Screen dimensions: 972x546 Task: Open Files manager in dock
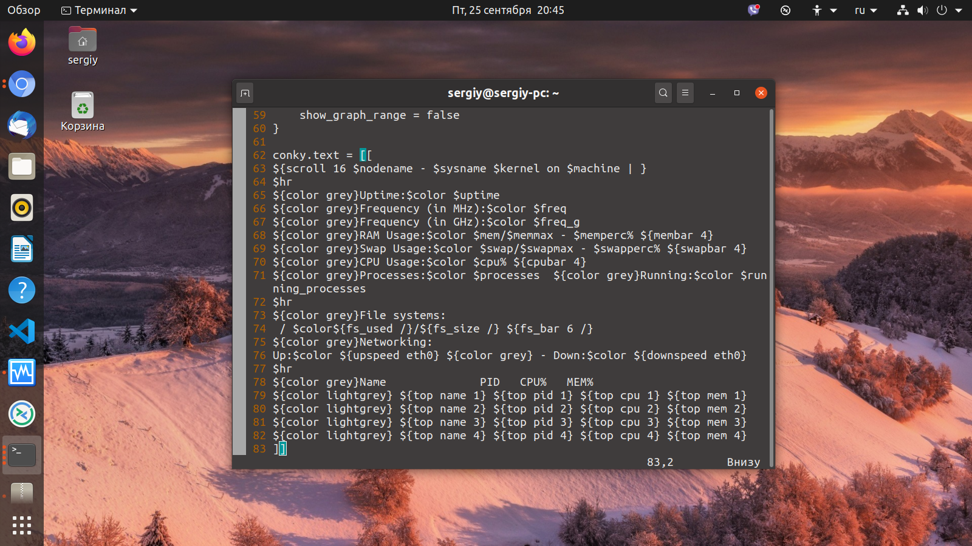click(22, 166)
